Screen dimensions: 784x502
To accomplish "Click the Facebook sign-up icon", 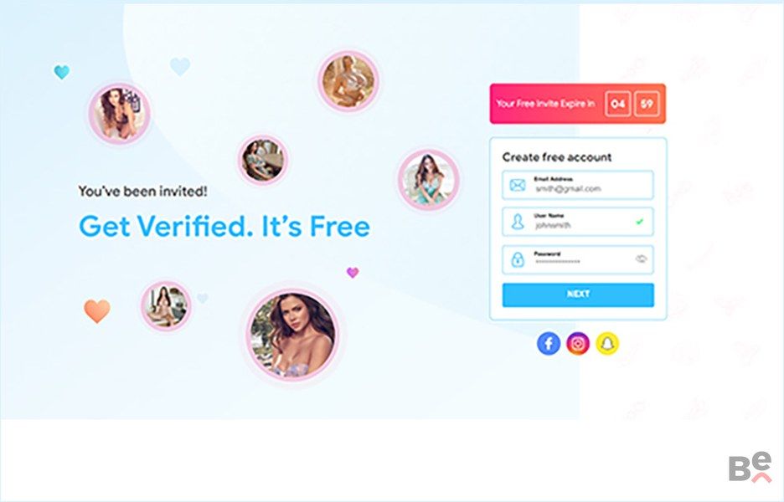I will [548, 344].
